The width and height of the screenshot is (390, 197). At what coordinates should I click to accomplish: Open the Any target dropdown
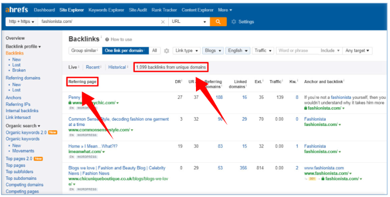coord(357,51)
